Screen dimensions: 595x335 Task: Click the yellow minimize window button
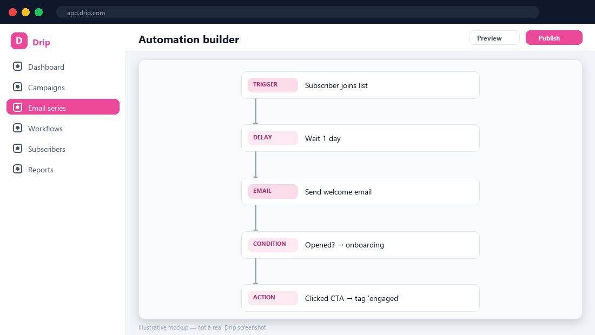[25, 12]
